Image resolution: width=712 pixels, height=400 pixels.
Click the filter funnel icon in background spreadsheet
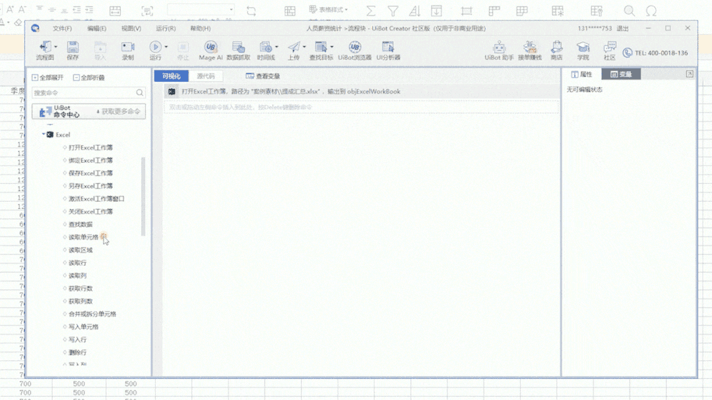(393, 11)
